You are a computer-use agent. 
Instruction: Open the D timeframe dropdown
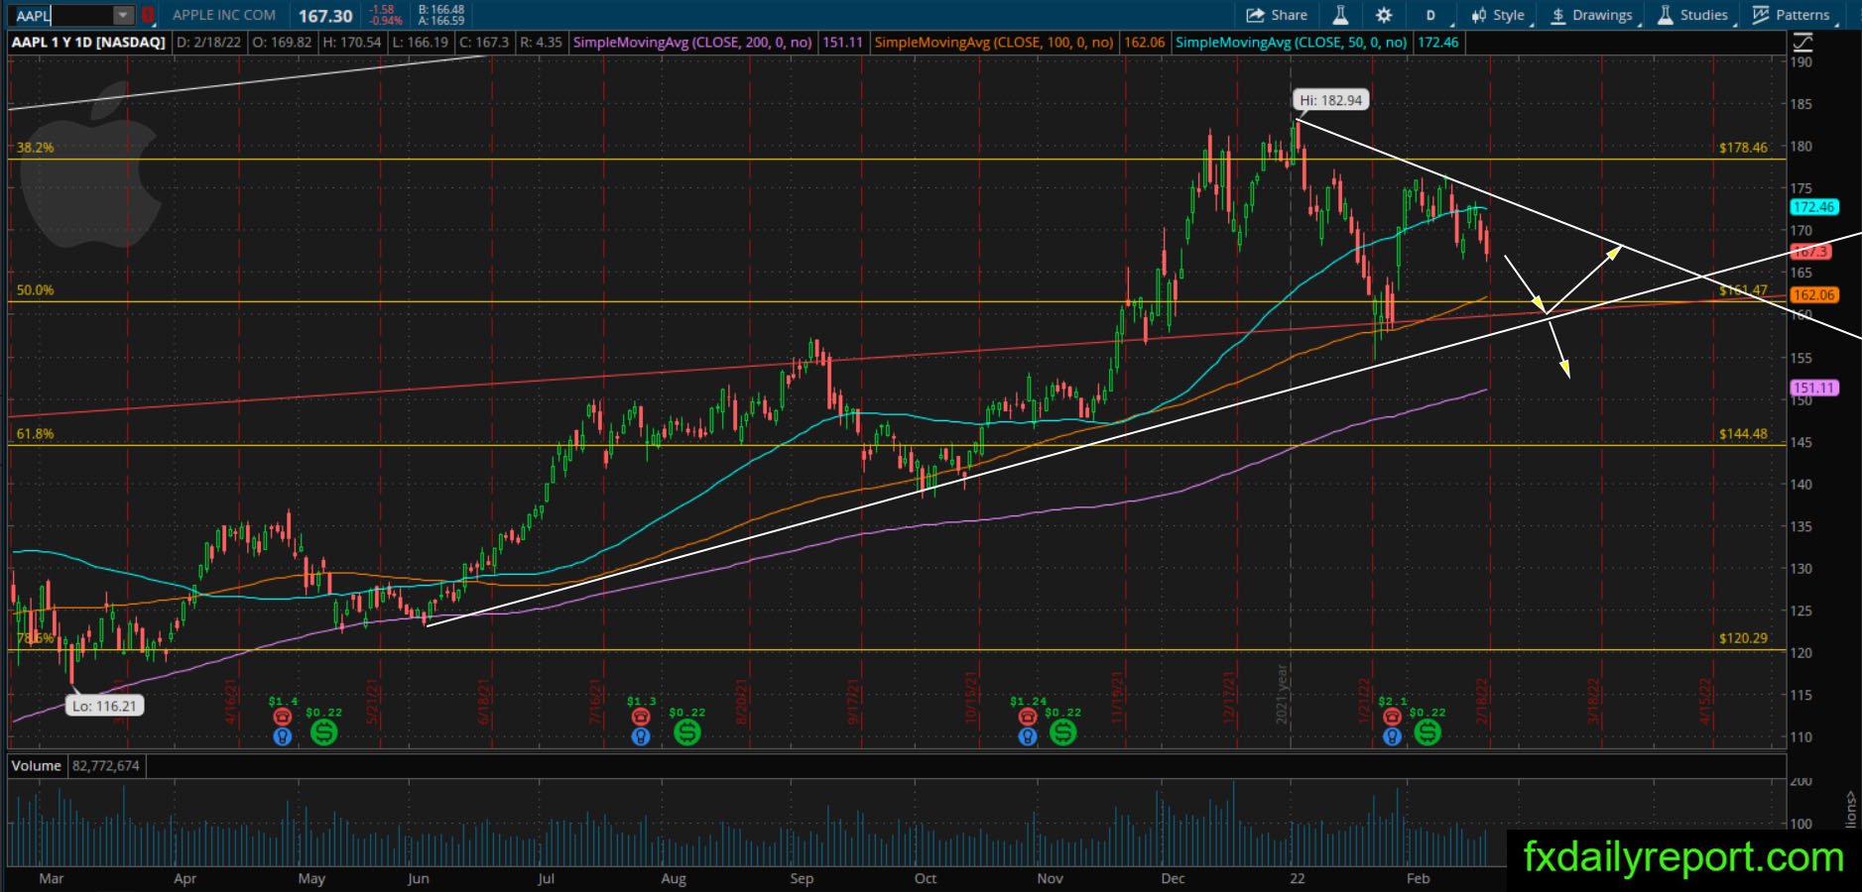click(1434, 15)
